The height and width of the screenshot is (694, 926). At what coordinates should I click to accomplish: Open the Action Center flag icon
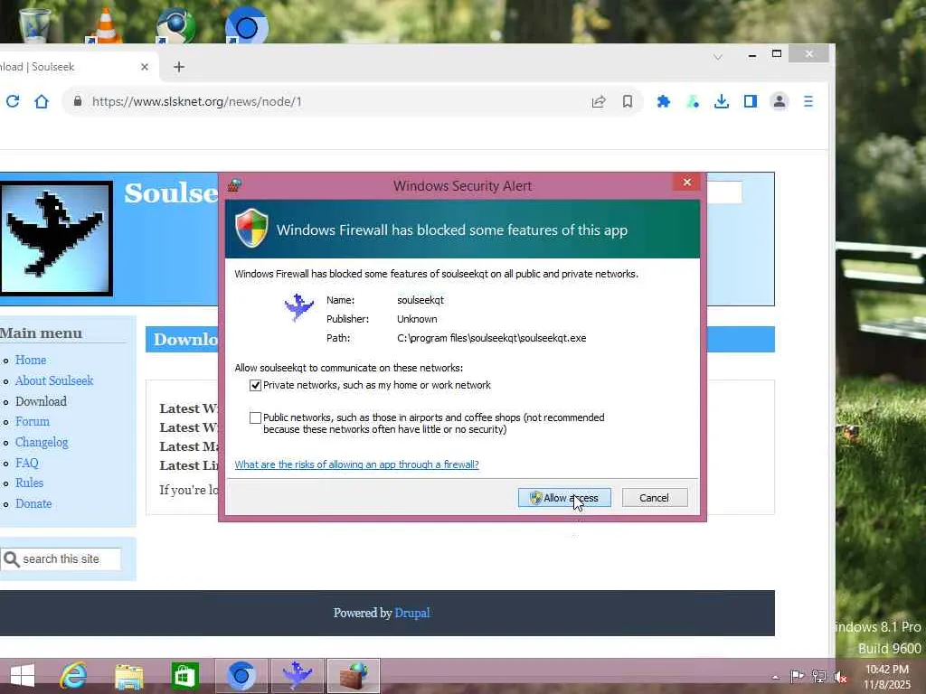(x=797, y=676)
